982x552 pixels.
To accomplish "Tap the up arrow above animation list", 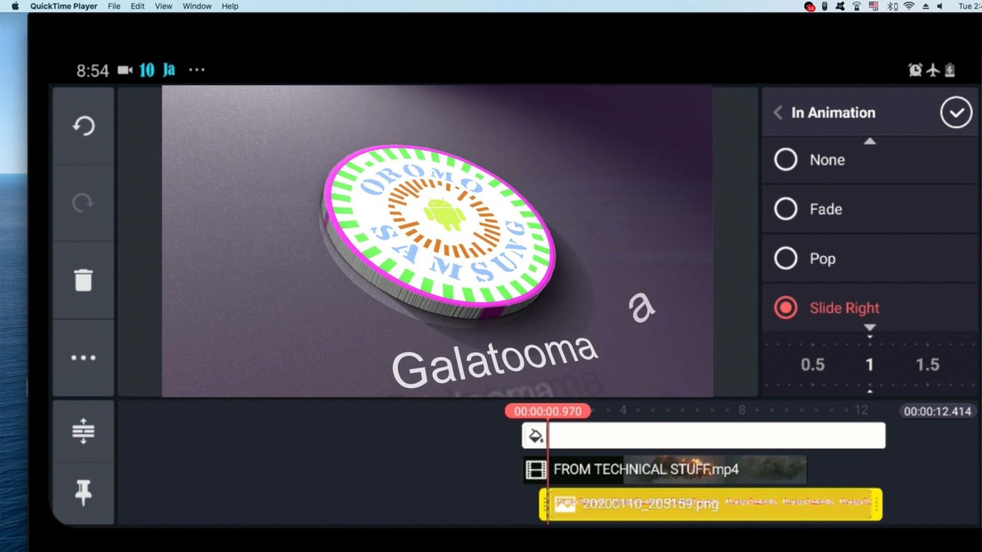I will [869, 141].
